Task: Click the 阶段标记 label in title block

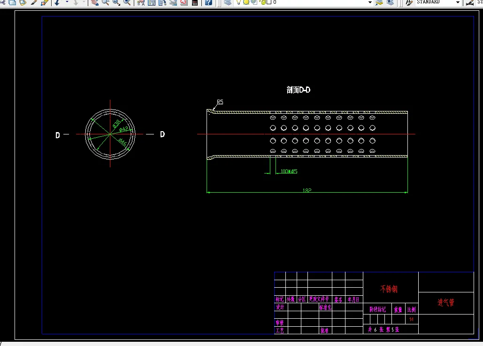Action: (378, 310)
